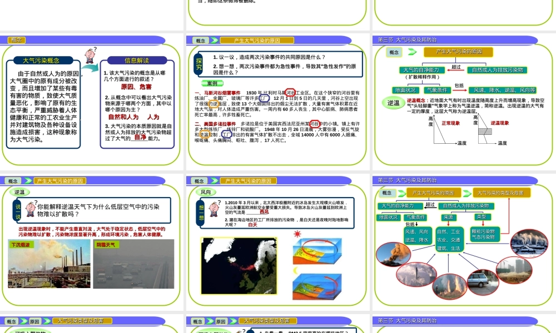Click the 风速、降水、逆温、风向等 box
Viewport: 556px width, 333px height.
(503, 90)
